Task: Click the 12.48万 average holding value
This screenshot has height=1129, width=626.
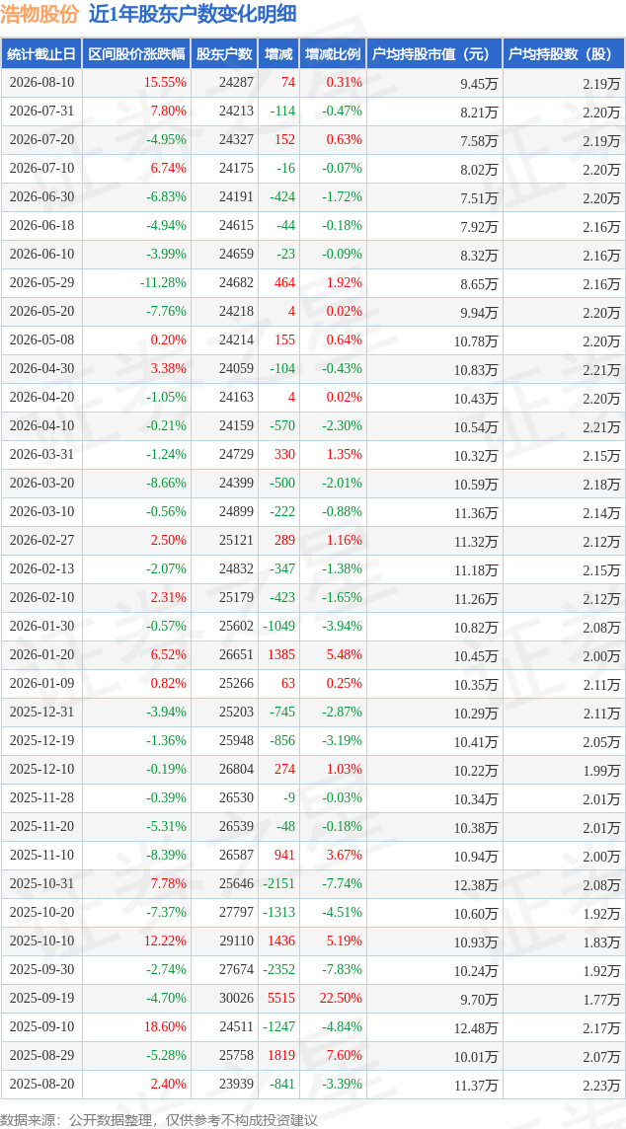Action: 476,1026
